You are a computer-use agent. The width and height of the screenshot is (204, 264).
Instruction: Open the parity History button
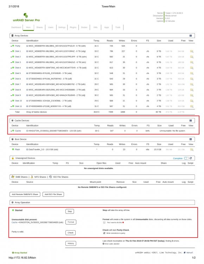tap(71, 243)
